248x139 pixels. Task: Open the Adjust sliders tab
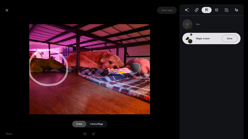217,10
